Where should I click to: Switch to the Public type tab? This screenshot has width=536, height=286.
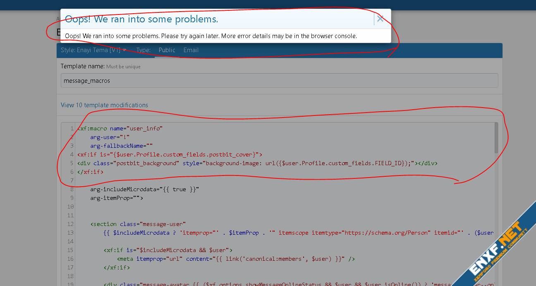pos(167,50)
